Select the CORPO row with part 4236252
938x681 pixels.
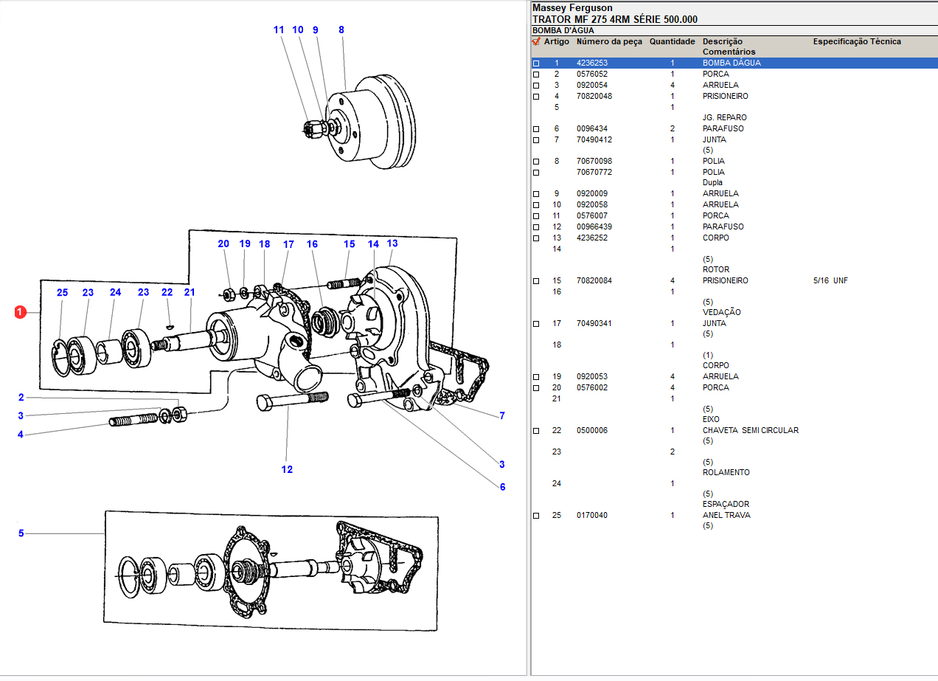point(715,238)
